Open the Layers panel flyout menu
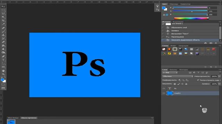Screen dimensions: 222x124 click(220, 70)
